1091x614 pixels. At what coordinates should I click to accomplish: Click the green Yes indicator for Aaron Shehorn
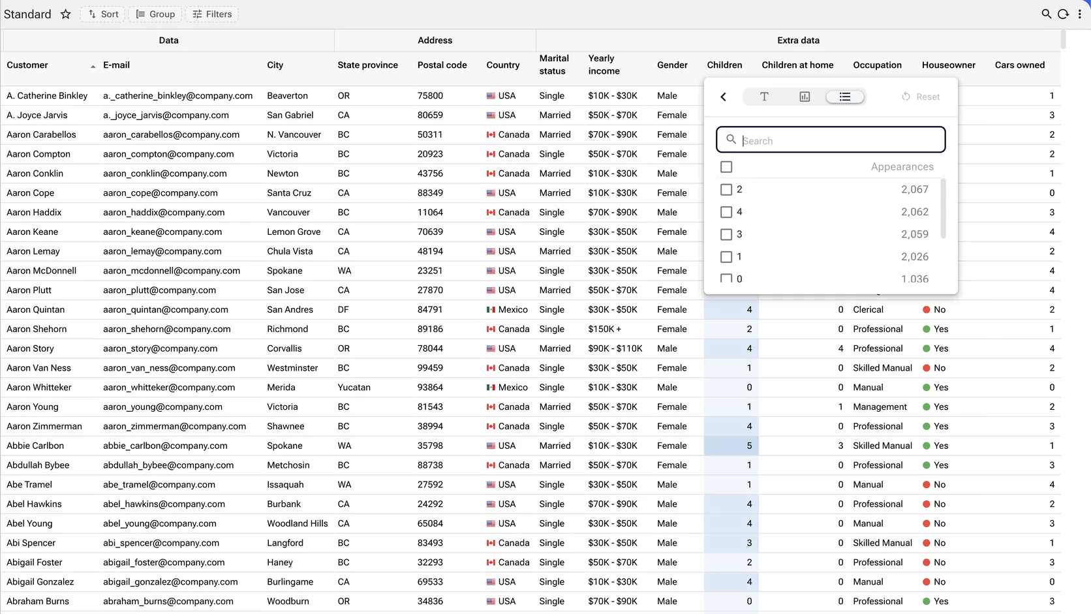tap(926, 330)
